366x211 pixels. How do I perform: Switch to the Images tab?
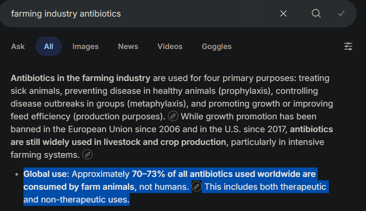click(85, 46)
